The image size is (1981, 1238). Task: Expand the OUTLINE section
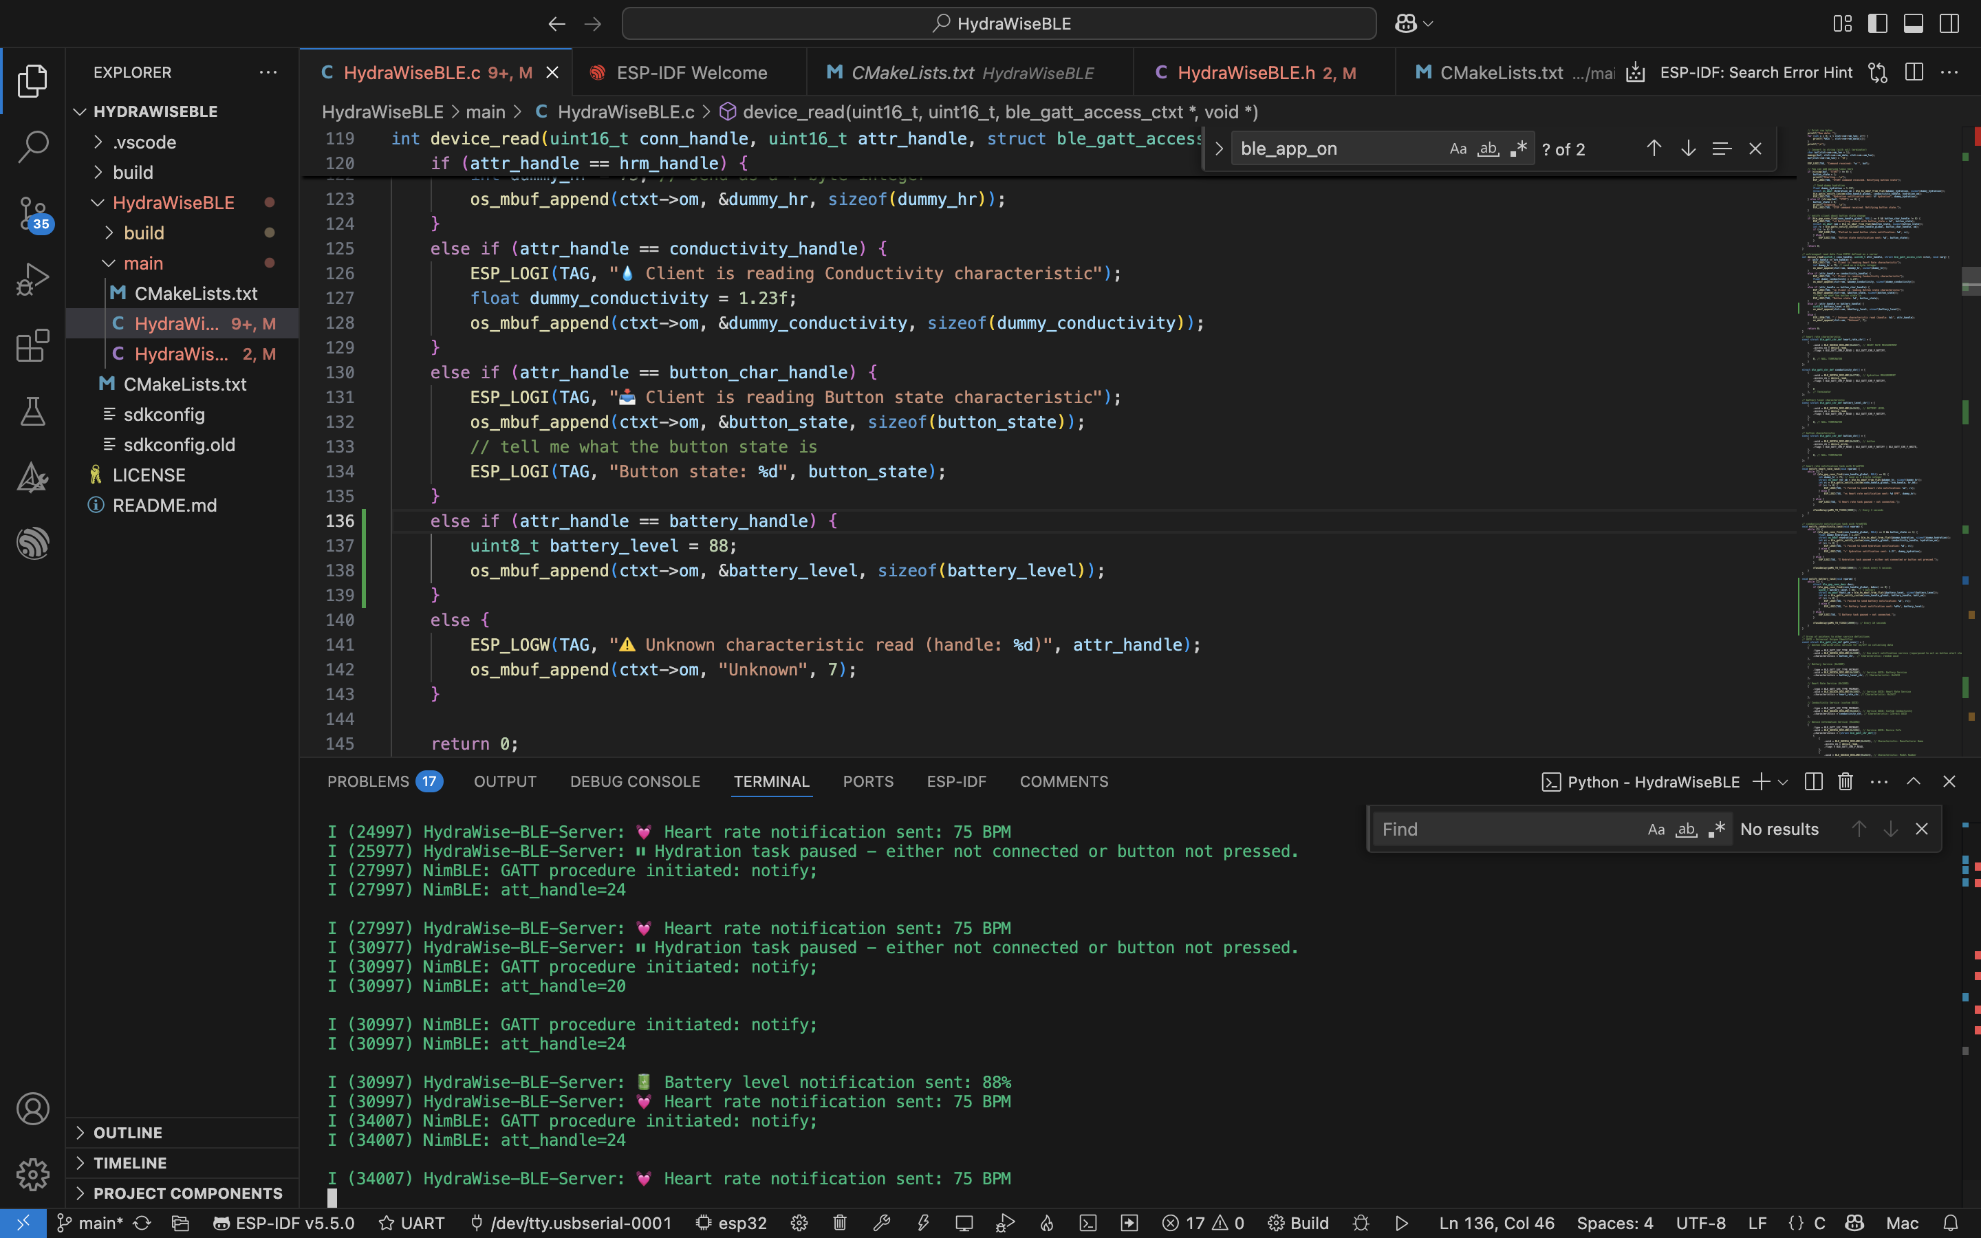(x=128, y=1132)
